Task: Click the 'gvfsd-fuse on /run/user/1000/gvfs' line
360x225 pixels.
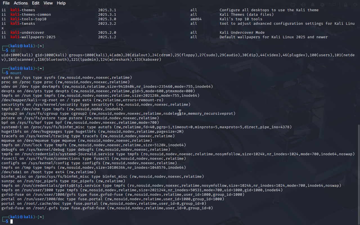Action: (x=123, y=195)
